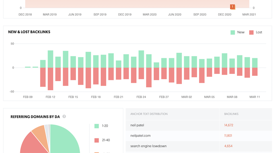Click the Anchor Text Distribution column header

coord(149,114)
